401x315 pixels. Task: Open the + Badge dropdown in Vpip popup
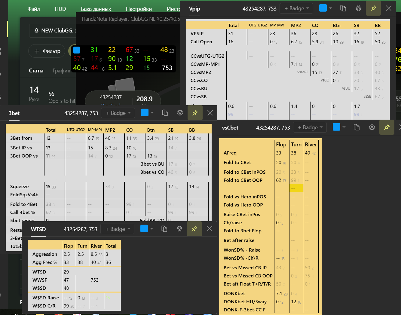[296, 8]
